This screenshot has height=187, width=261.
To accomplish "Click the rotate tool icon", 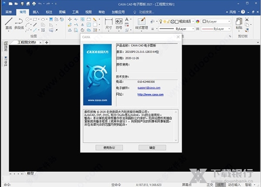I will coord(82,30).
